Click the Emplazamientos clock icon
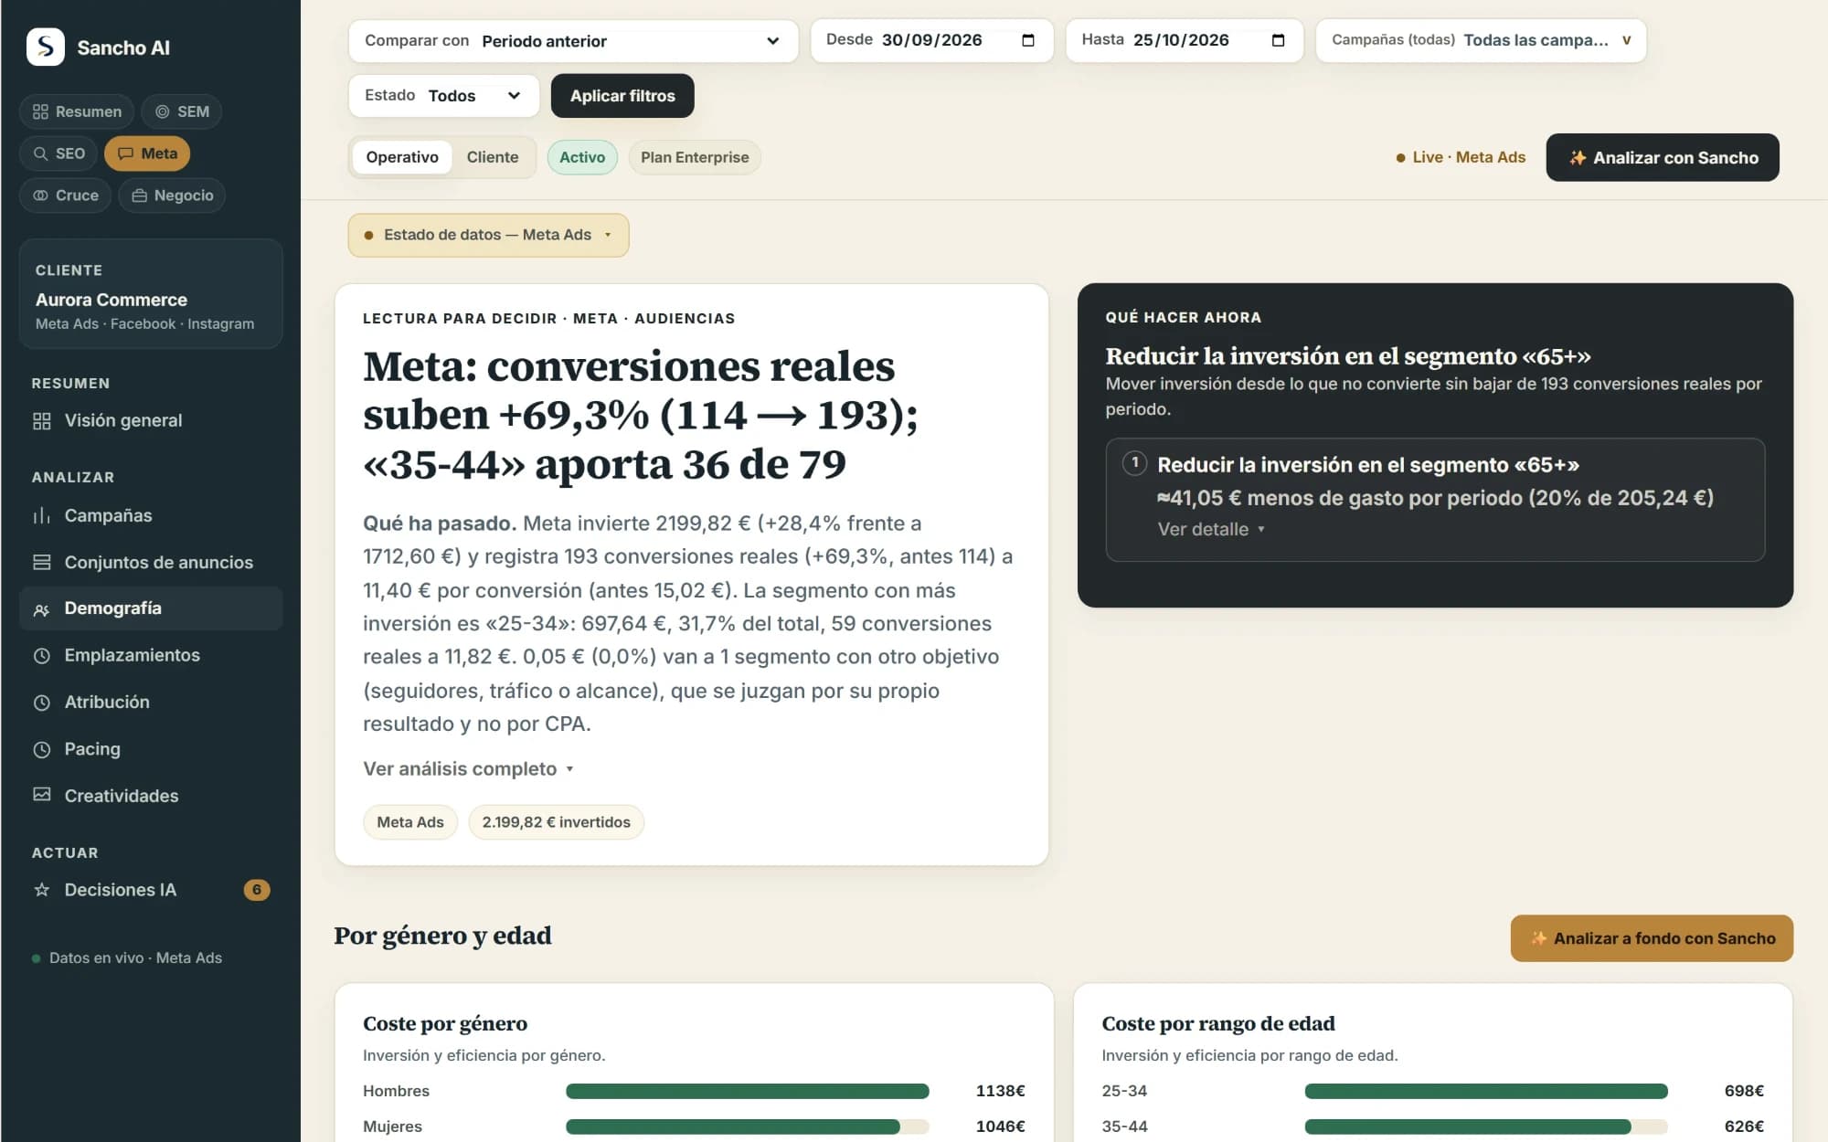Image resolution: width=1828 pixels, height=1142 pixels. (41, 656)
